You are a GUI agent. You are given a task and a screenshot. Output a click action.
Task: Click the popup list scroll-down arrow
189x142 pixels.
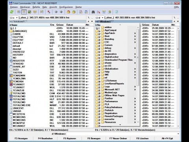[x=120, y=125]
